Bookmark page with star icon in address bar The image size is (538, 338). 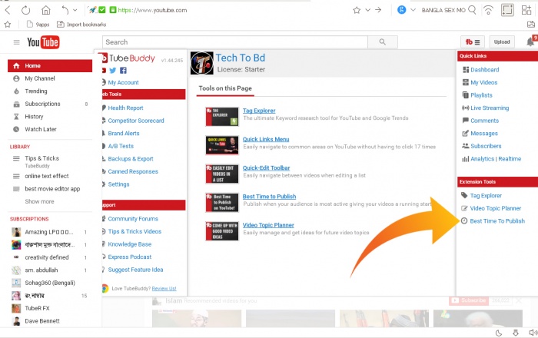click(x=357, y=10)
